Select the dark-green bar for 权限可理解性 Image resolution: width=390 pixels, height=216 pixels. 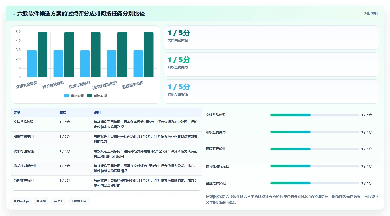96,54
